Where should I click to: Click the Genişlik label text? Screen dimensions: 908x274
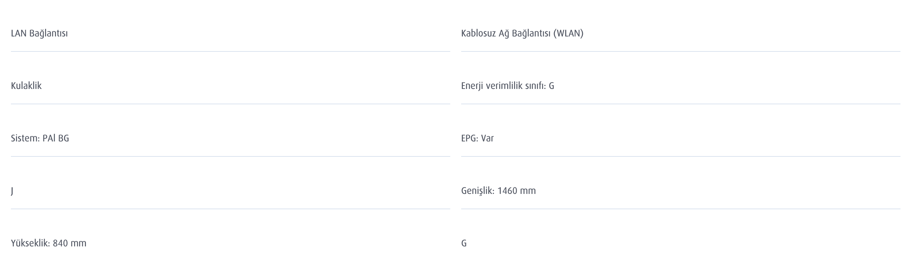point(478,191)
